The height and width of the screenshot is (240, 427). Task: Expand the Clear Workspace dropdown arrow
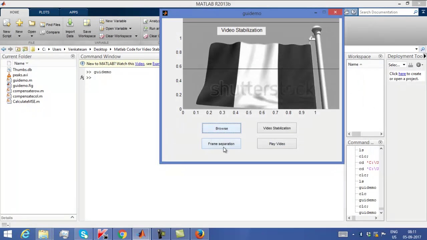point(136,36)
